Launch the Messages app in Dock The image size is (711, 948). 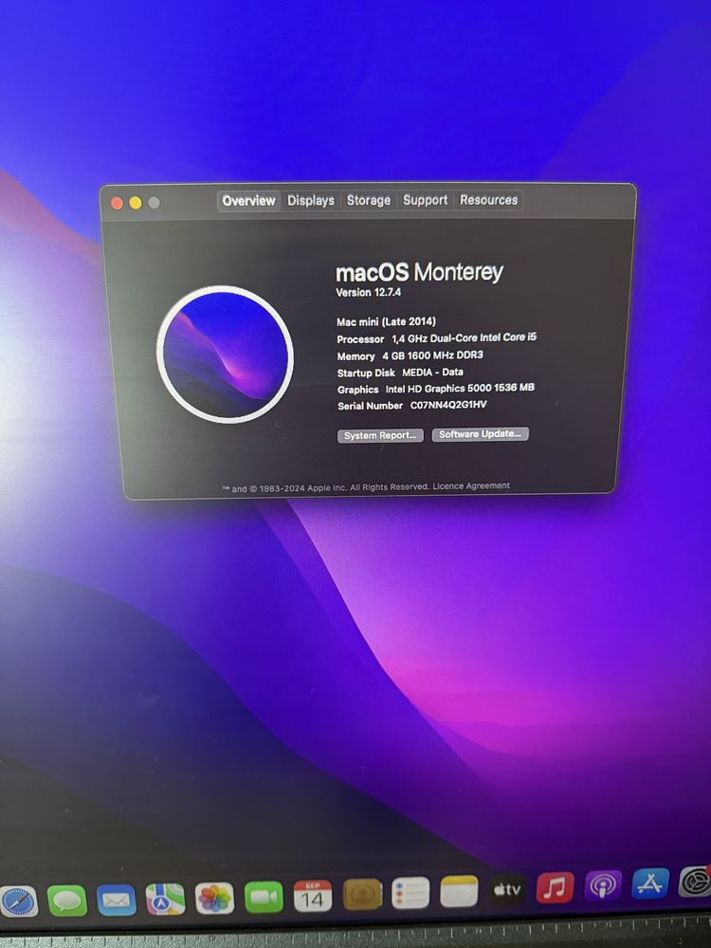click(67, 901)
